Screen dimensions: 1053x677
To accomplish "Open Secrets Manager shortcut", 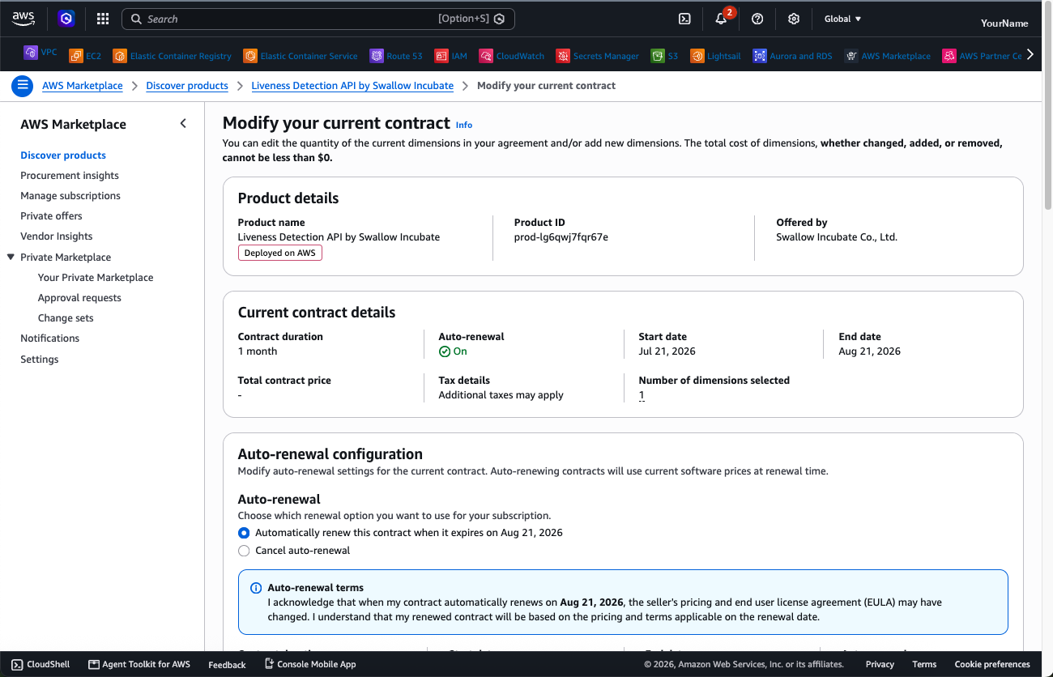I will pyautogui.click(x=598, y=56).
